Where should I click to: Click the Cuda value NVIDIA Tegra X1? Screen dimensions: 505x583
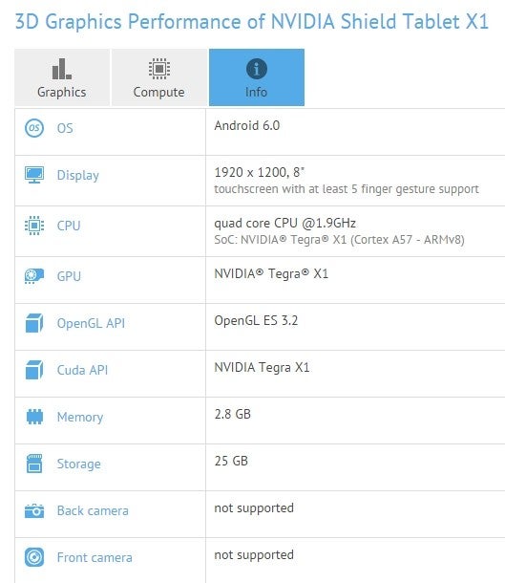(x=262, y=368)
